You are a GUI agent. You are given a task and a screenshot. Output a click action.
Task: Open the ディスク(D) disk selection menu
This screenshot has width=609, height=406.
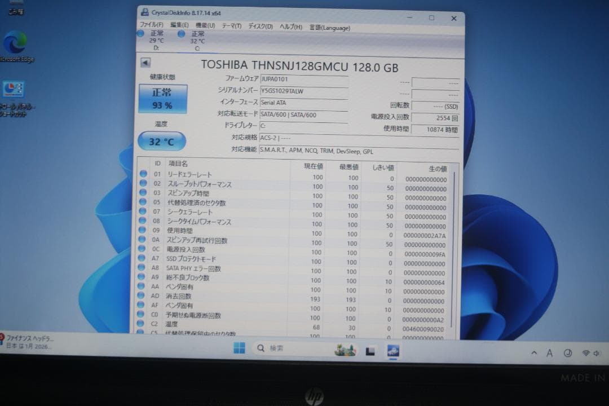[x=258, y=26]
